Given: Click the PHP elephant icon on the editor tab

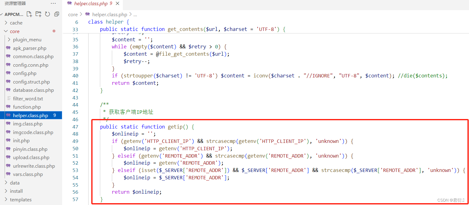Looking at the screenshot, I should click(70, 3).
